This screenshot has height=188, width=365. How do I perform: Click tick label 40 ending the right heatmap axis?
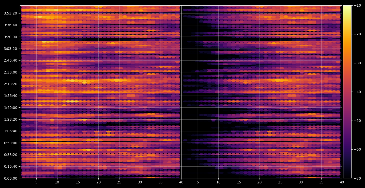tap(342, 182)
